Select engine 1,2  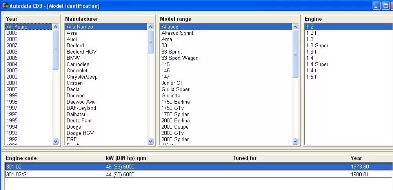[x=349, y=27]
